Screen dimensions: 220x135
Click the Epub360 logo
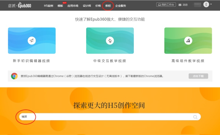pyautogui.click(x=20, y=5)
